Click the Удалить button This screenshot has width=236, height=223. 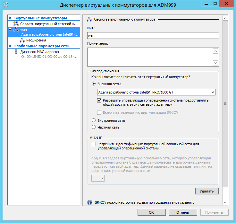coord(207,191)
